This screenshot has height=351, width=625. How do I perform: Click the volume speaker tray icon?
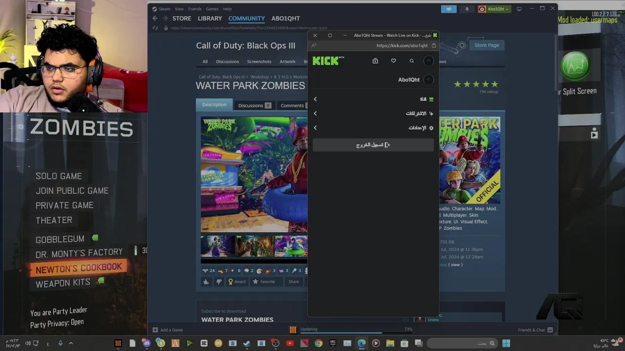click(28, 343)
